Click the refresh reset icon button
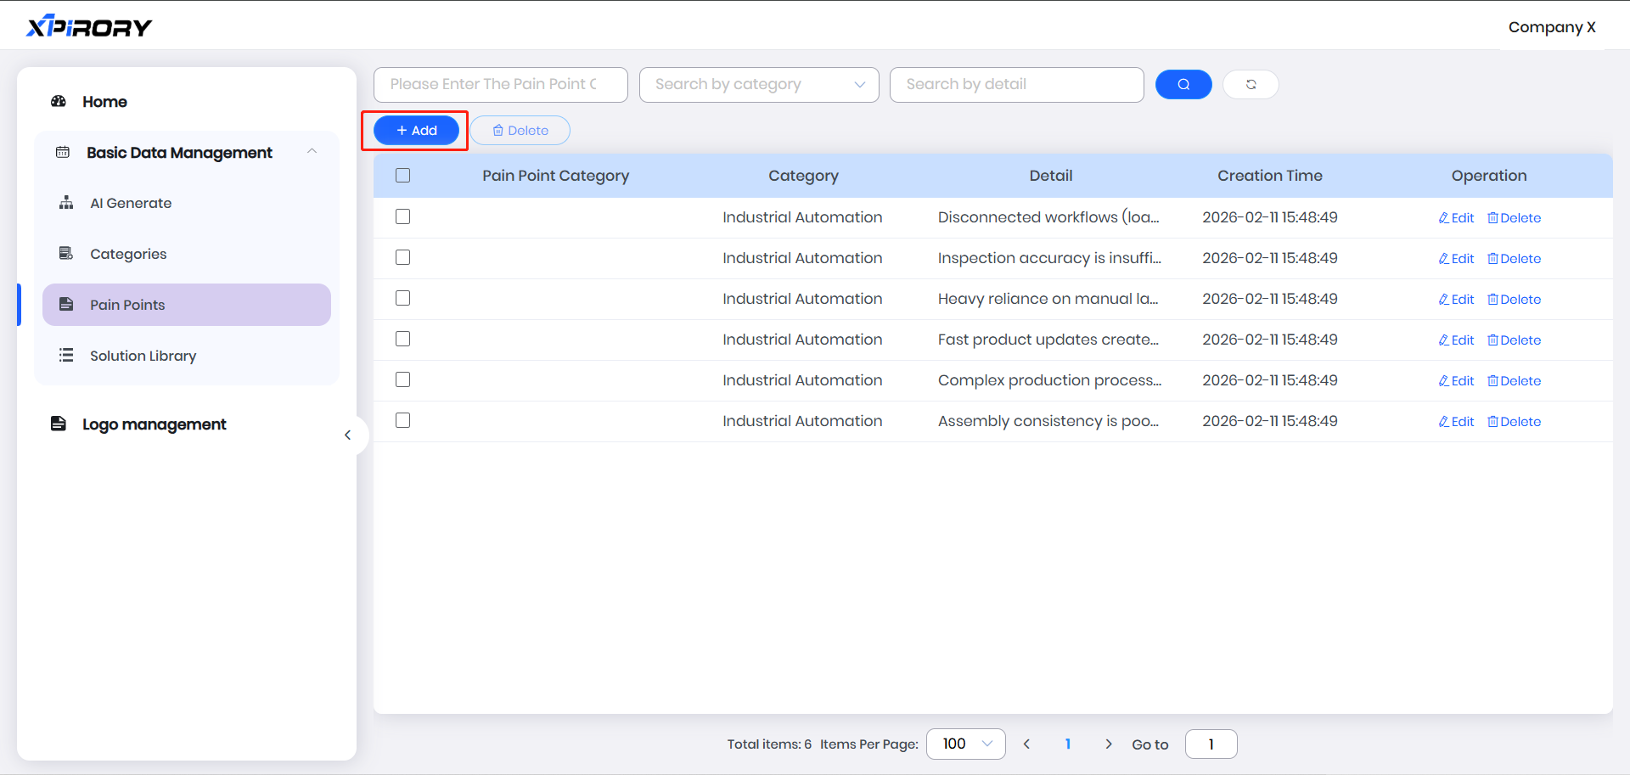This screenshot has width=1630, height=775. (x=1251, y=85)
